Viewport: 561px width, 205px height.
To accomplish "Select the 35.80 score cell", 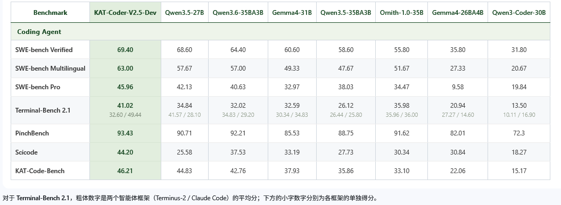I will coord(458,49).
